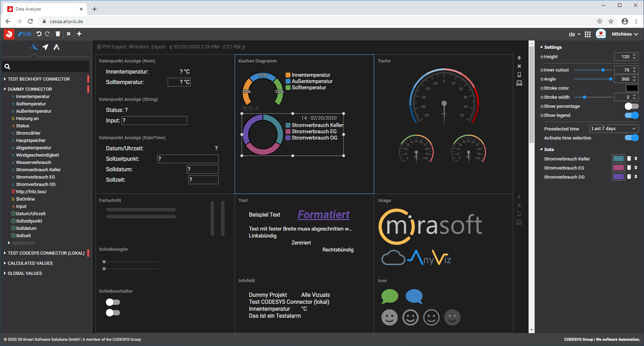644x346 pixels.
Task: Select the drafting compass tool in the sidebar
Action: (56, 47)
